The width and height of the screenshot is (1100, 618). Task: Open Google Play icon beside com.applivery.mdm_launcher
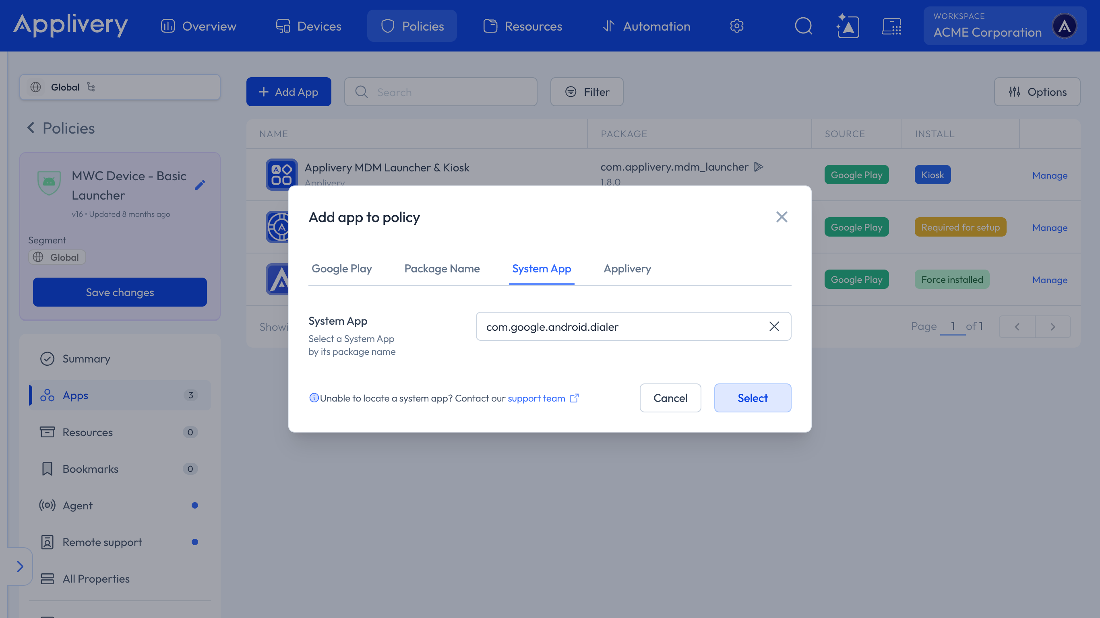point(759,167)
